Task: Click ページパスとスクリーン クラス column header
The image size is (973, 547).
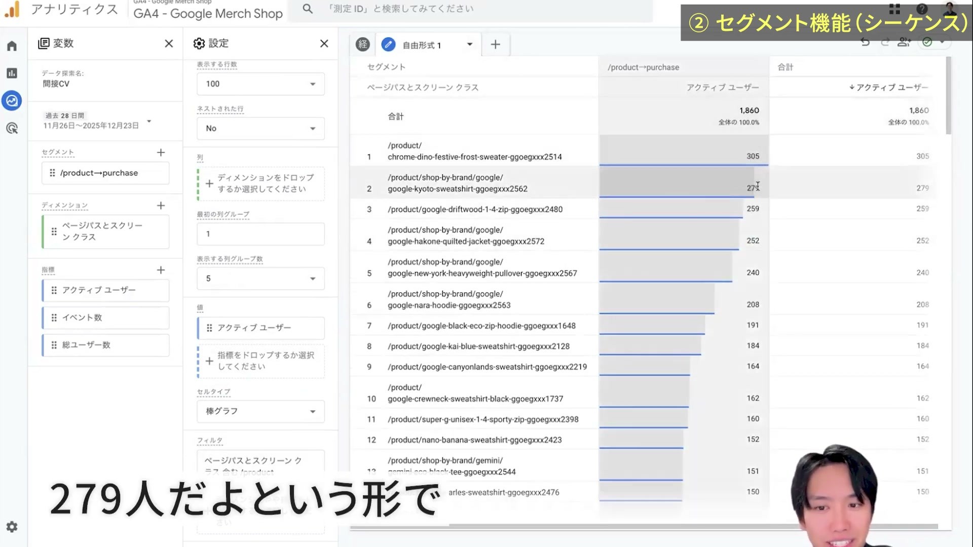Action: [x=423, y=88]
